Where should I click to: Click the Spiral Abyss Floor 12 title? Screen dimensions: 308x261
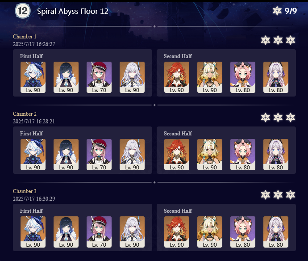click(x=73, y=11)
